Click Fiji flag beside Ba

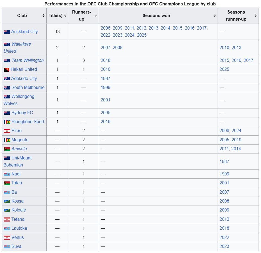click(7, 192)
